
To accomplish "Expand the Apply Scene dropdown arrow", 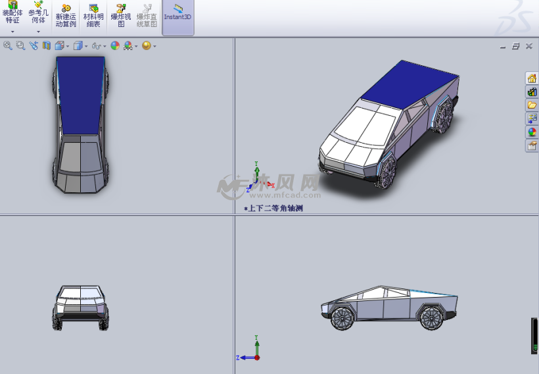I will 136,46.
